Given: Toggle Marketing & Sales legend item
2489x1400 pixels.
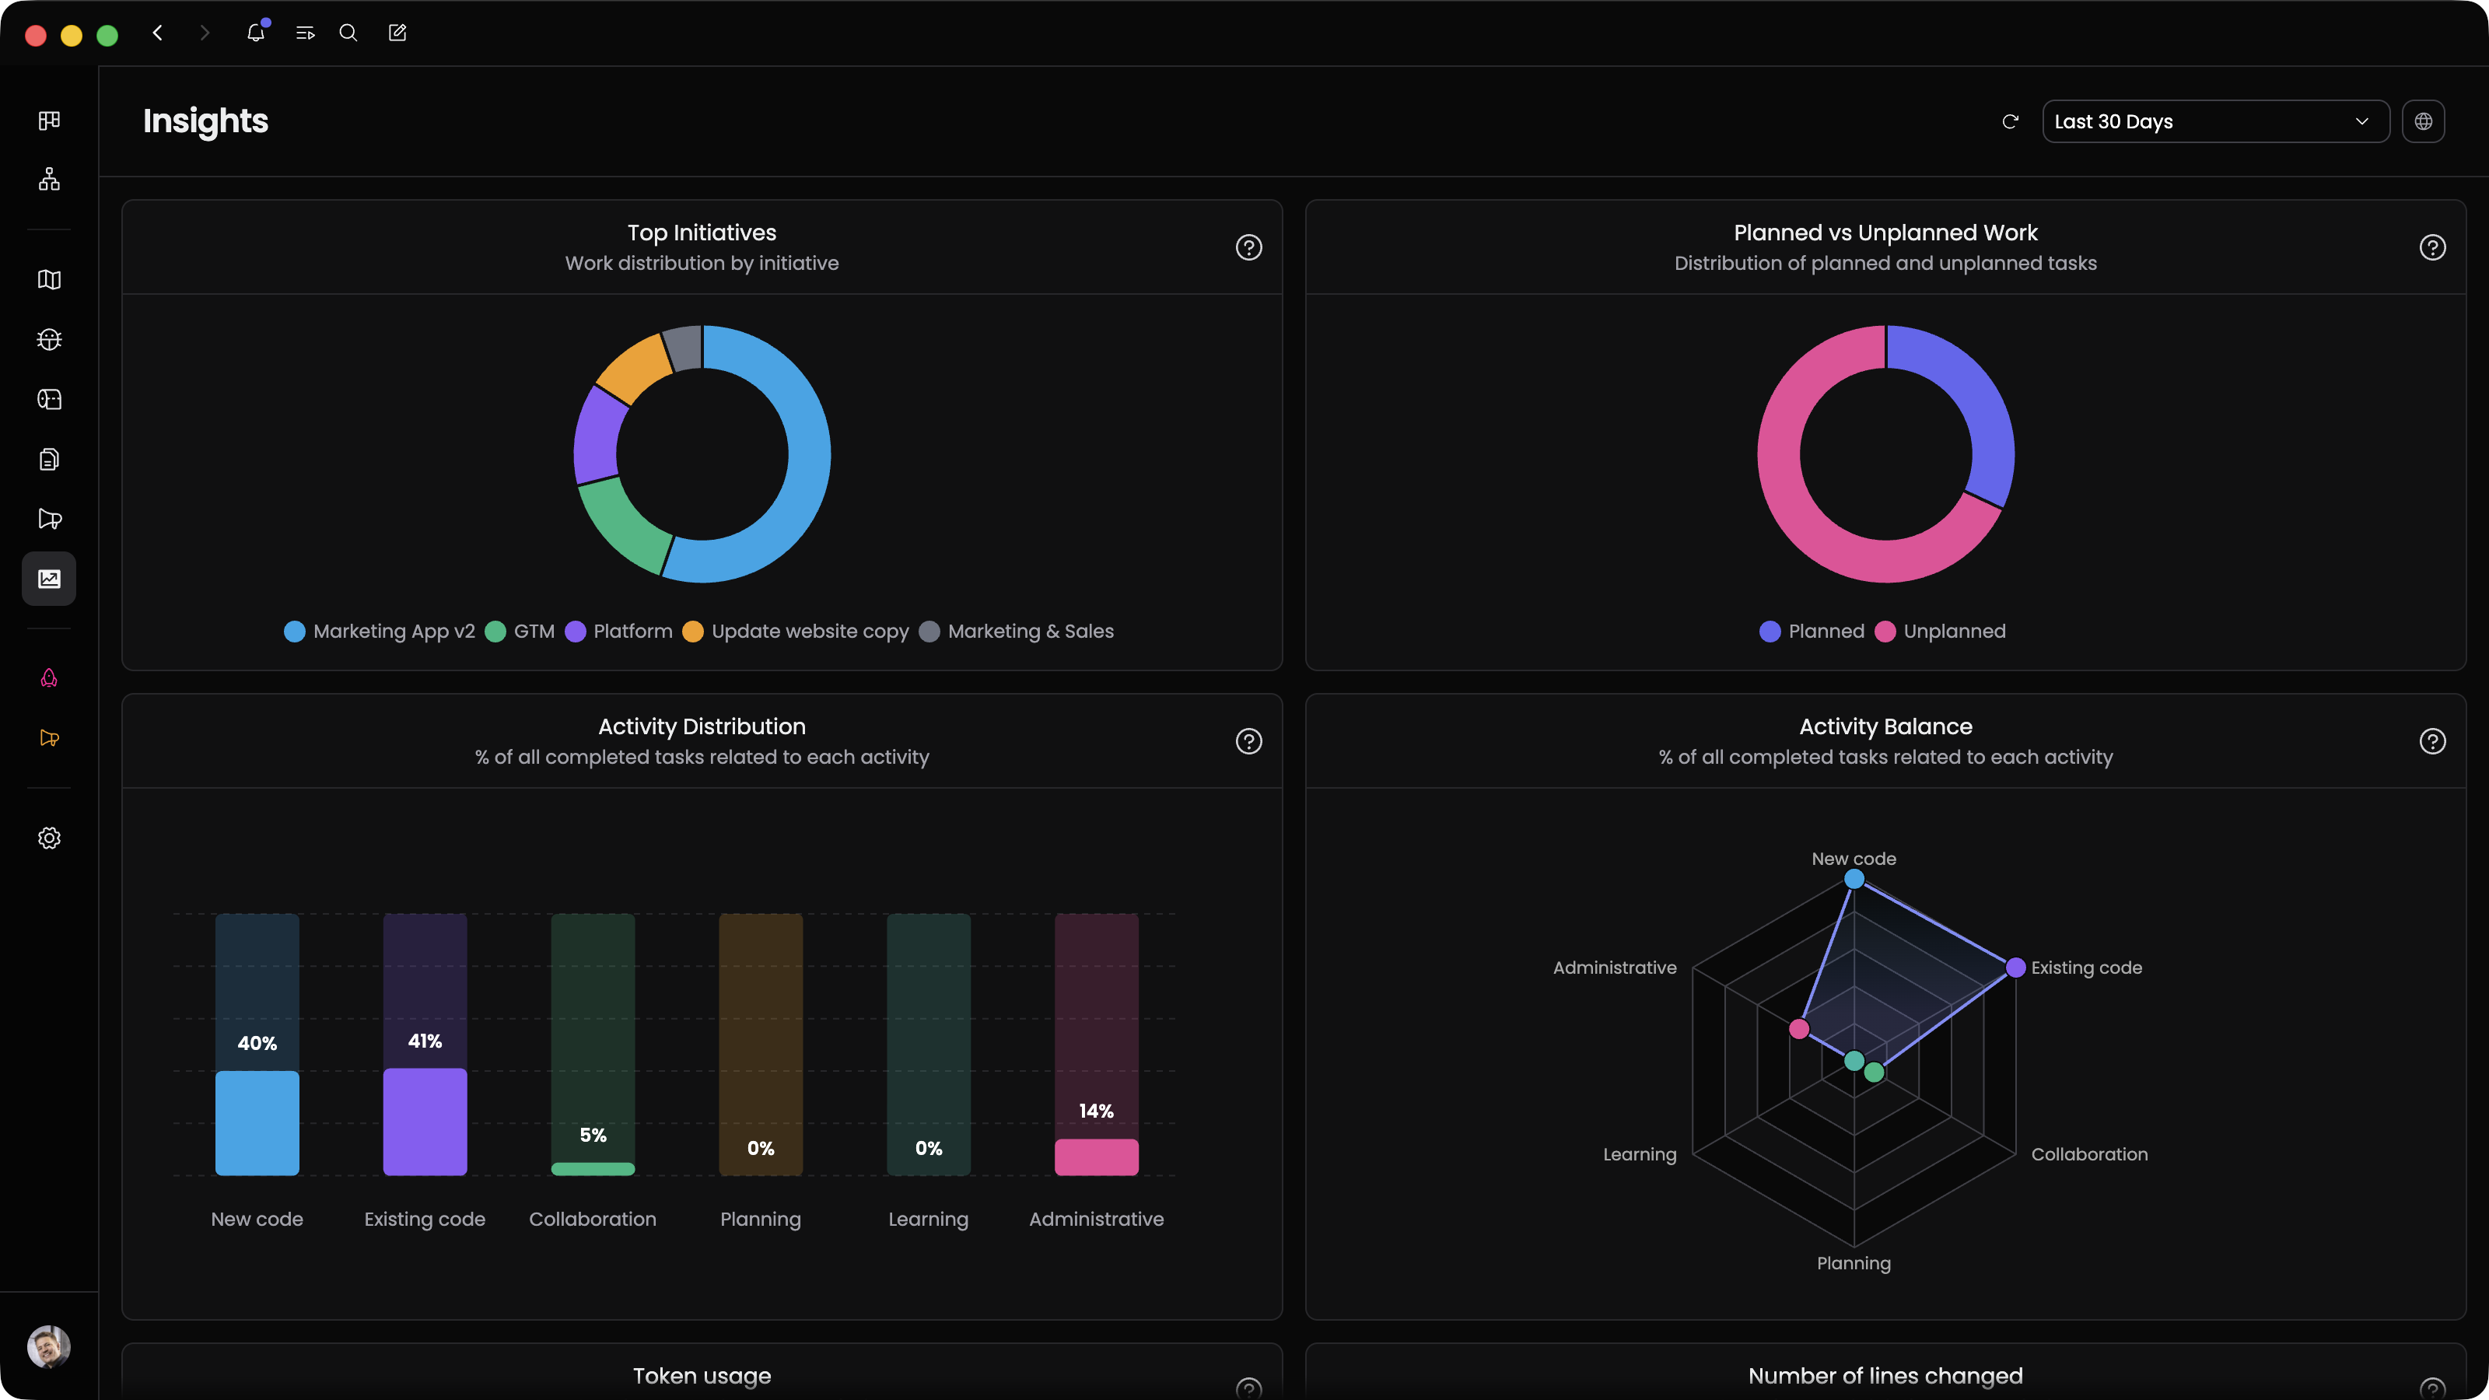Looking at the screenshot, I should [x=1017, y=631].
